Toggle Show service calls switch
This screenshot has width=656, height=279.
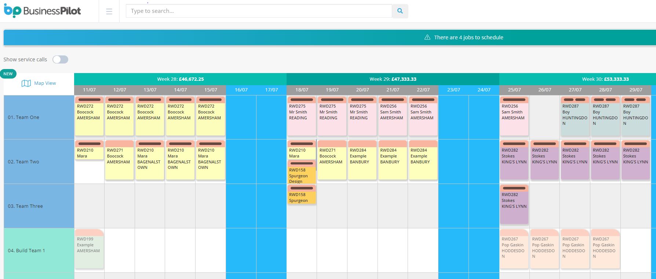coord(60,59)
